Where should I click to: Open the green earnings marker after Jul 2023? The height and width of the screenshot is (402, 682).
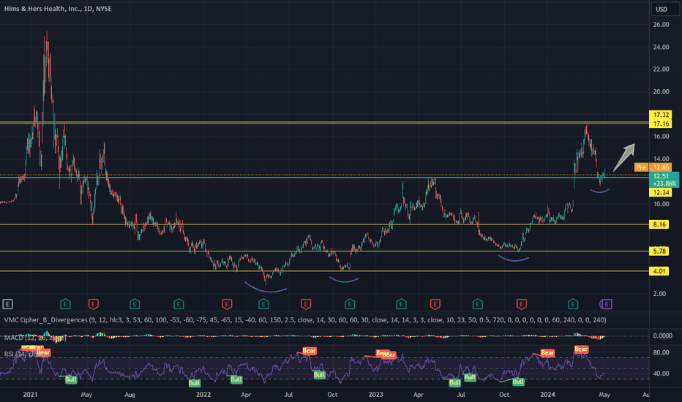478,304
